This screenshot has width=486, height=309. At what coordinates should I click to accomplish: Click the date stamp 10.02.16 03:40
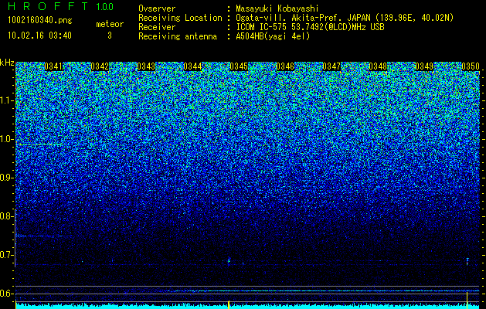point(40,36)
